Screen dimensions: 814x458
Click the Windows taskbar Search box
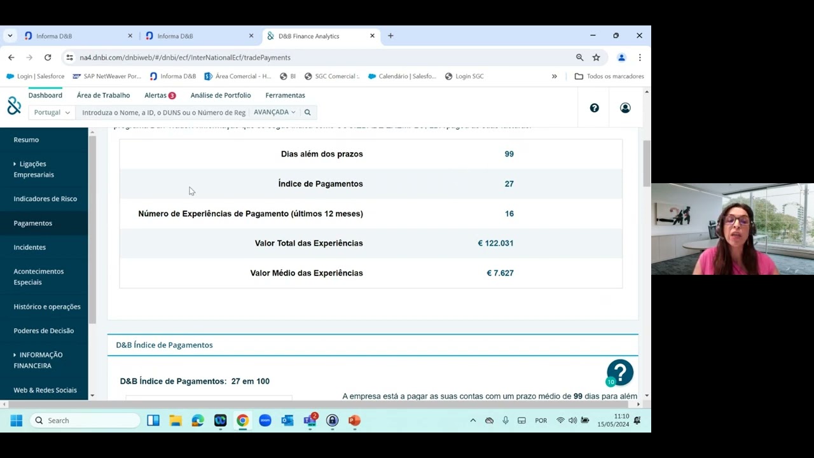[x=85, y=420]
